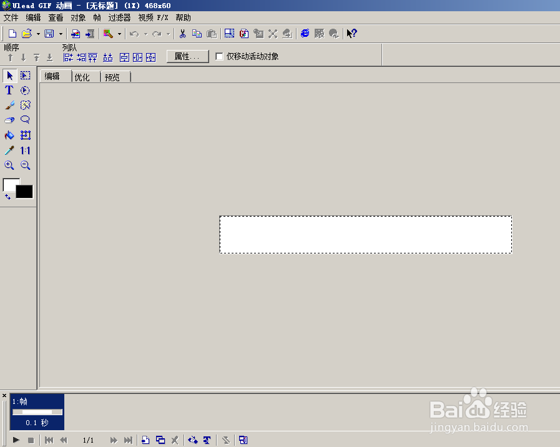The height and width of the screenshot is (447, 560).
Task: Select frame 1 thumbnail in frame panel
Action: 37,412
